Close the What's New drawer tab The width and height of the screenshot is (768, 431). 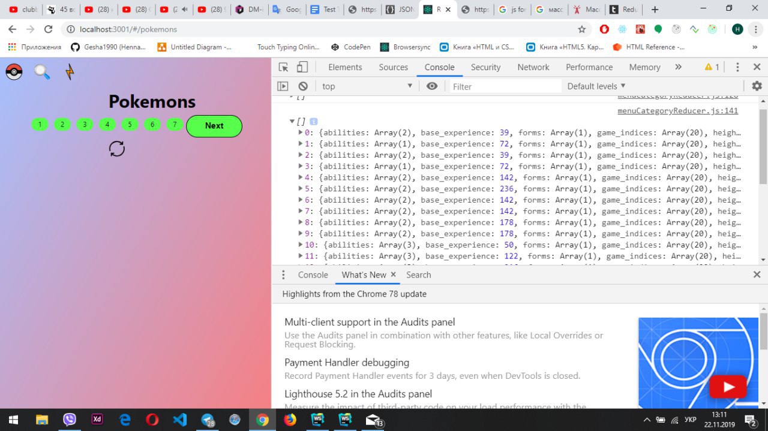[x=394, y=275]
